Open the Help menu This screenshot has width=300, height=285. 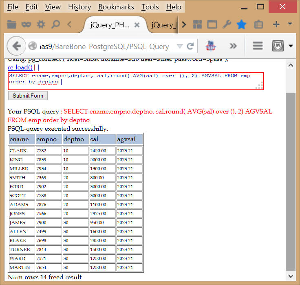click(174, 7)
